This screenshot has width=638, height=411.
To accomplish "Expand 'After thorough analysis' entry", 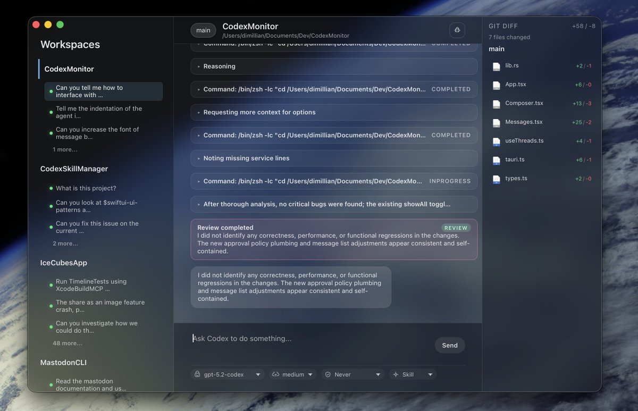I will pyautogui.click(x=334, y=204).
